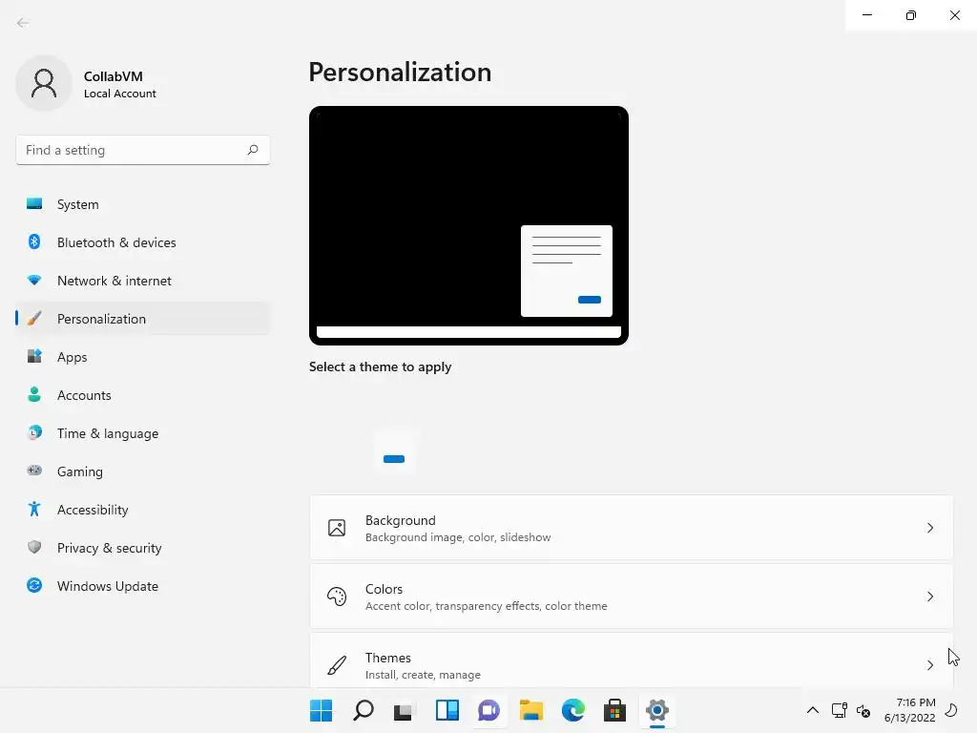Open File Explorer from the taskbar
This screenshot has height=733, width=977.
coord(530,710)
